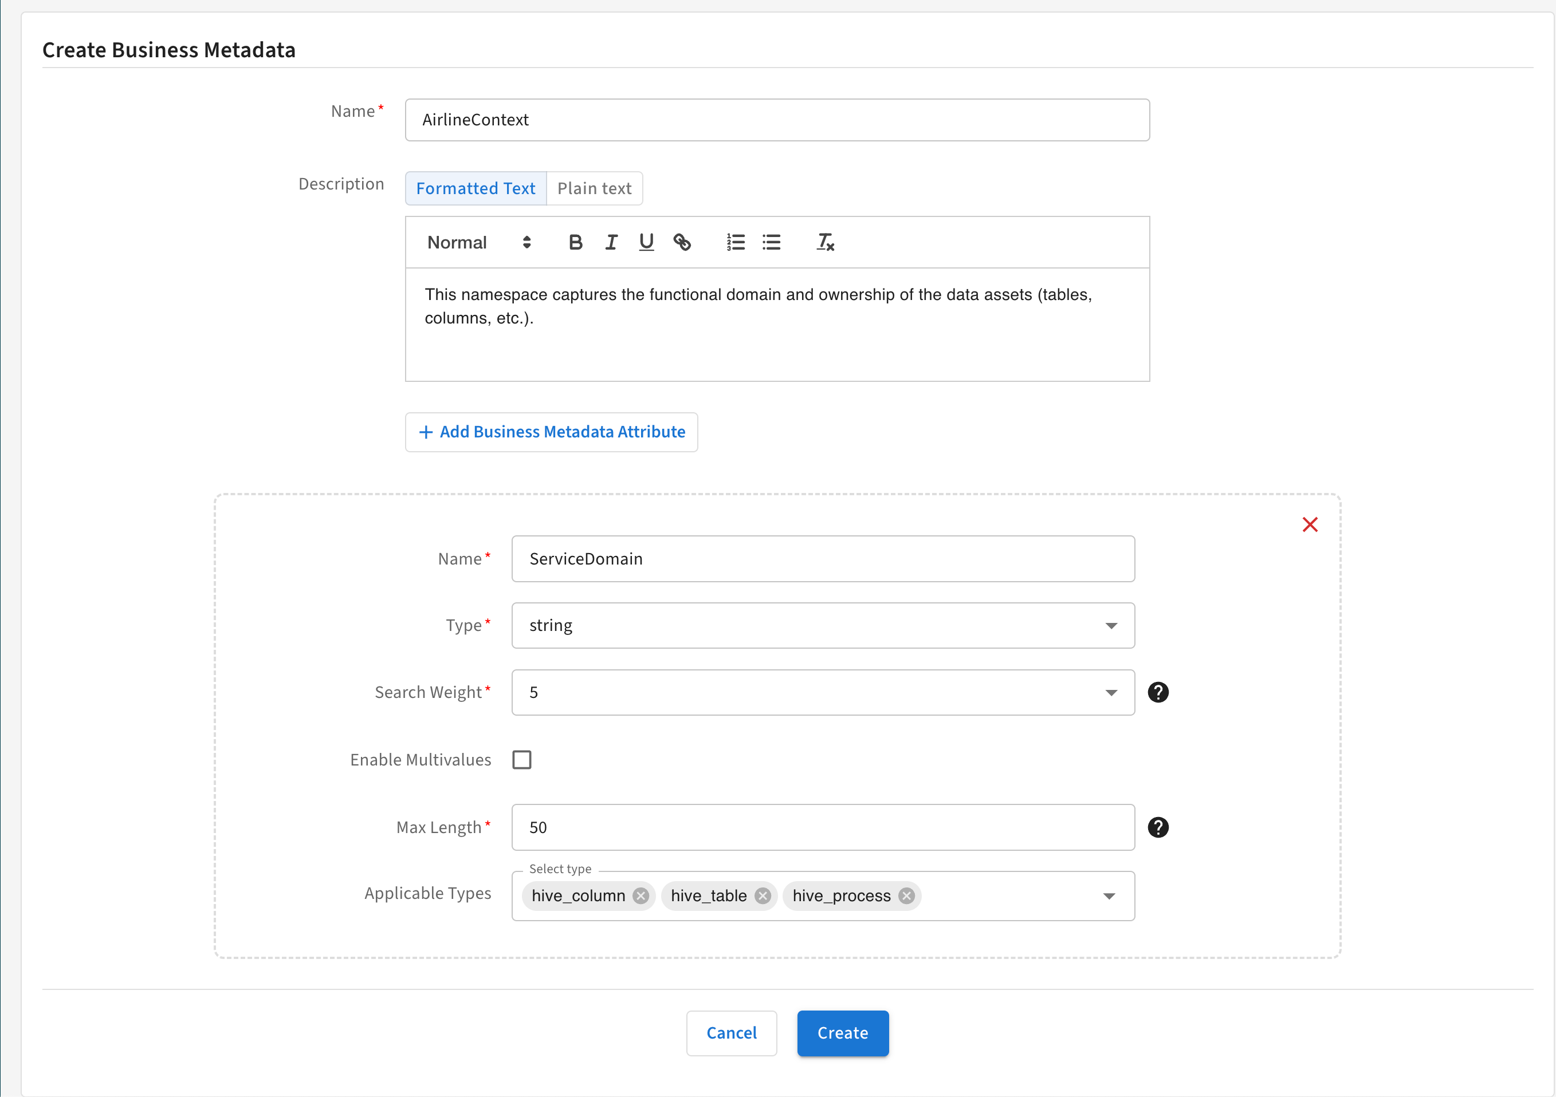Open the Max Length help icon
This screenshot has width=1556, height=1097.
[1157, 827]
